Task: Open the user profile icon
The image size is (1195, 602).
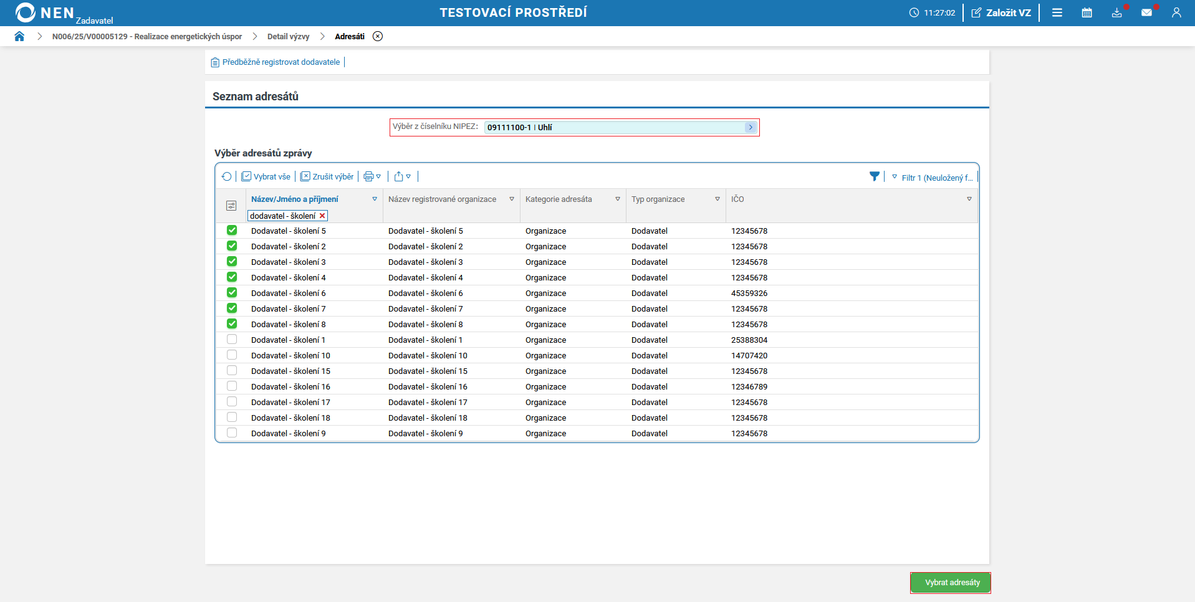Action: tap(1176, 12)
